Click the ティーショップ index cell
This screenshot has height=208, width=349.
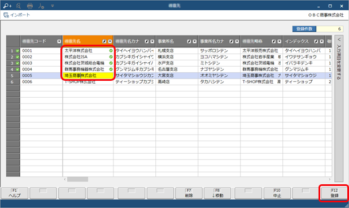click(x=304, y=82)
